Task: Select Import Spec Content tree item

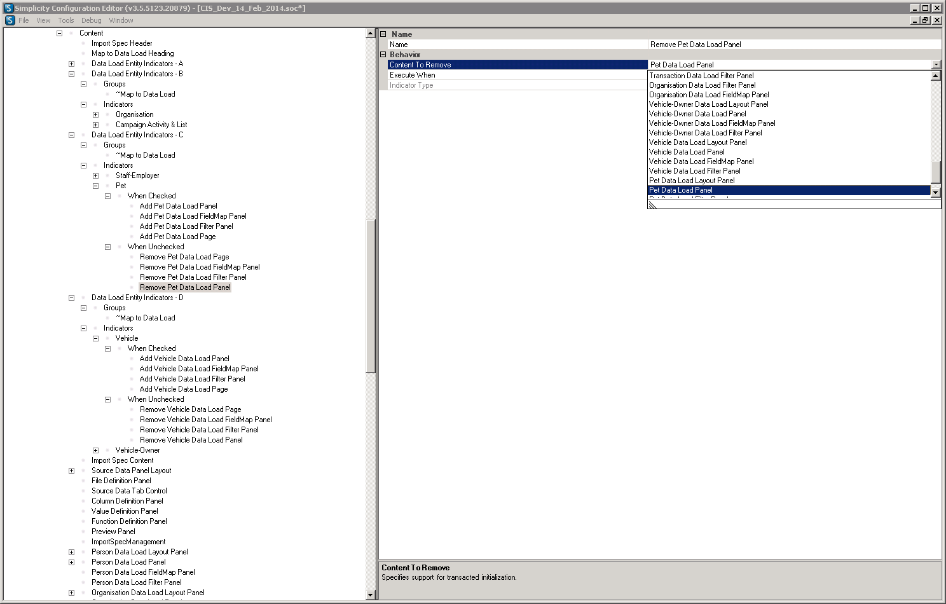Action: point(122,460)
